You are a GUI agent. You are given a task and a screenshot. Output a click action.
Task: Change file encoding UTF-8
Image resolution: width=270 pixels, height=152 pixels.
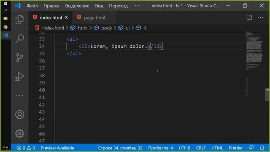(x=184, y=148)
